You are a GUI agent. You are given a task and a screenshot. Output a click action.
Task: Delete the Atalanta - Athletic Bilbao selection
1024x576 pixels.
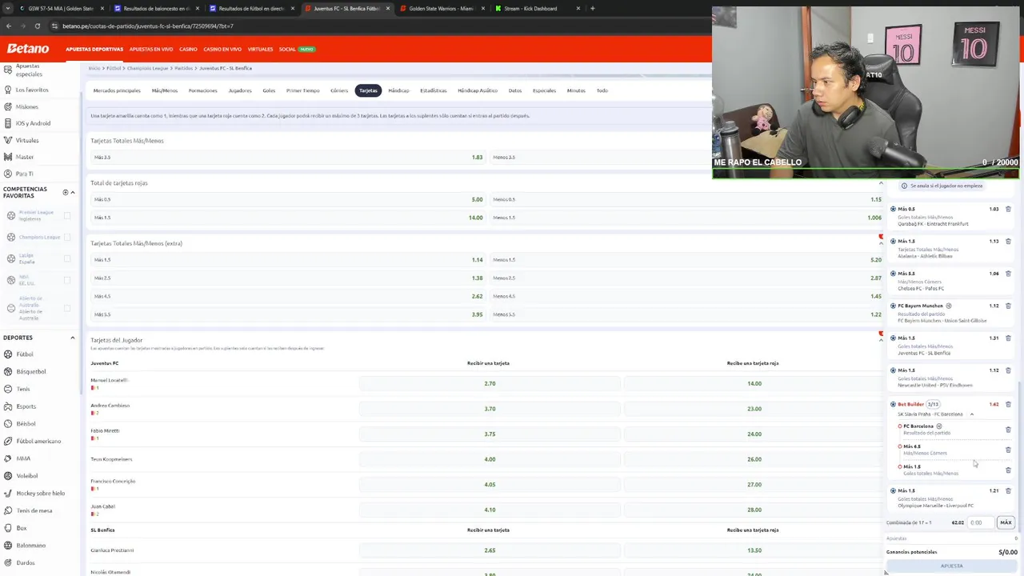pyautogui.click(x=1008, y=241)
